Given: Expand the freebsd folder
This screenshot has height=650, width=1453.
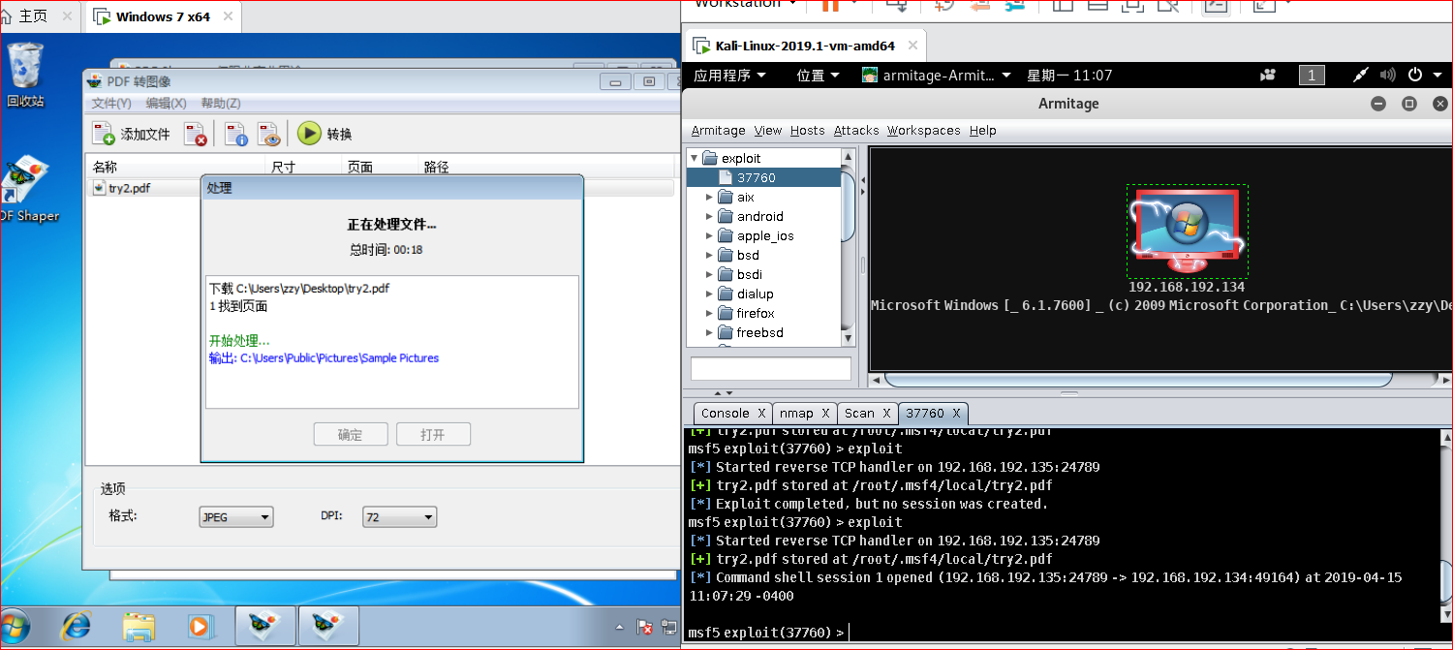Looking at the screenshot, I should (709, 332).
